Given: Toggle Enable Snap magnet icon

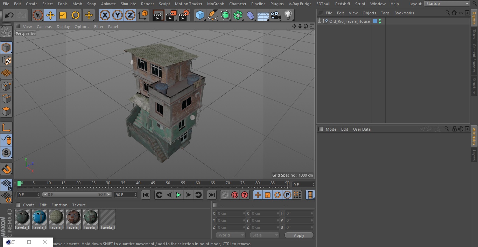Looking at the screenshot, I should tap(6, 169).
